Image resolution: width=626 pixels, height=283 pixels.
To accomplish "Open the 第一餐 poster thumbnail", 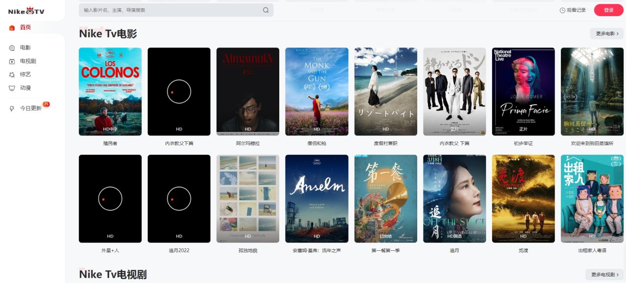I will [385, 198].
